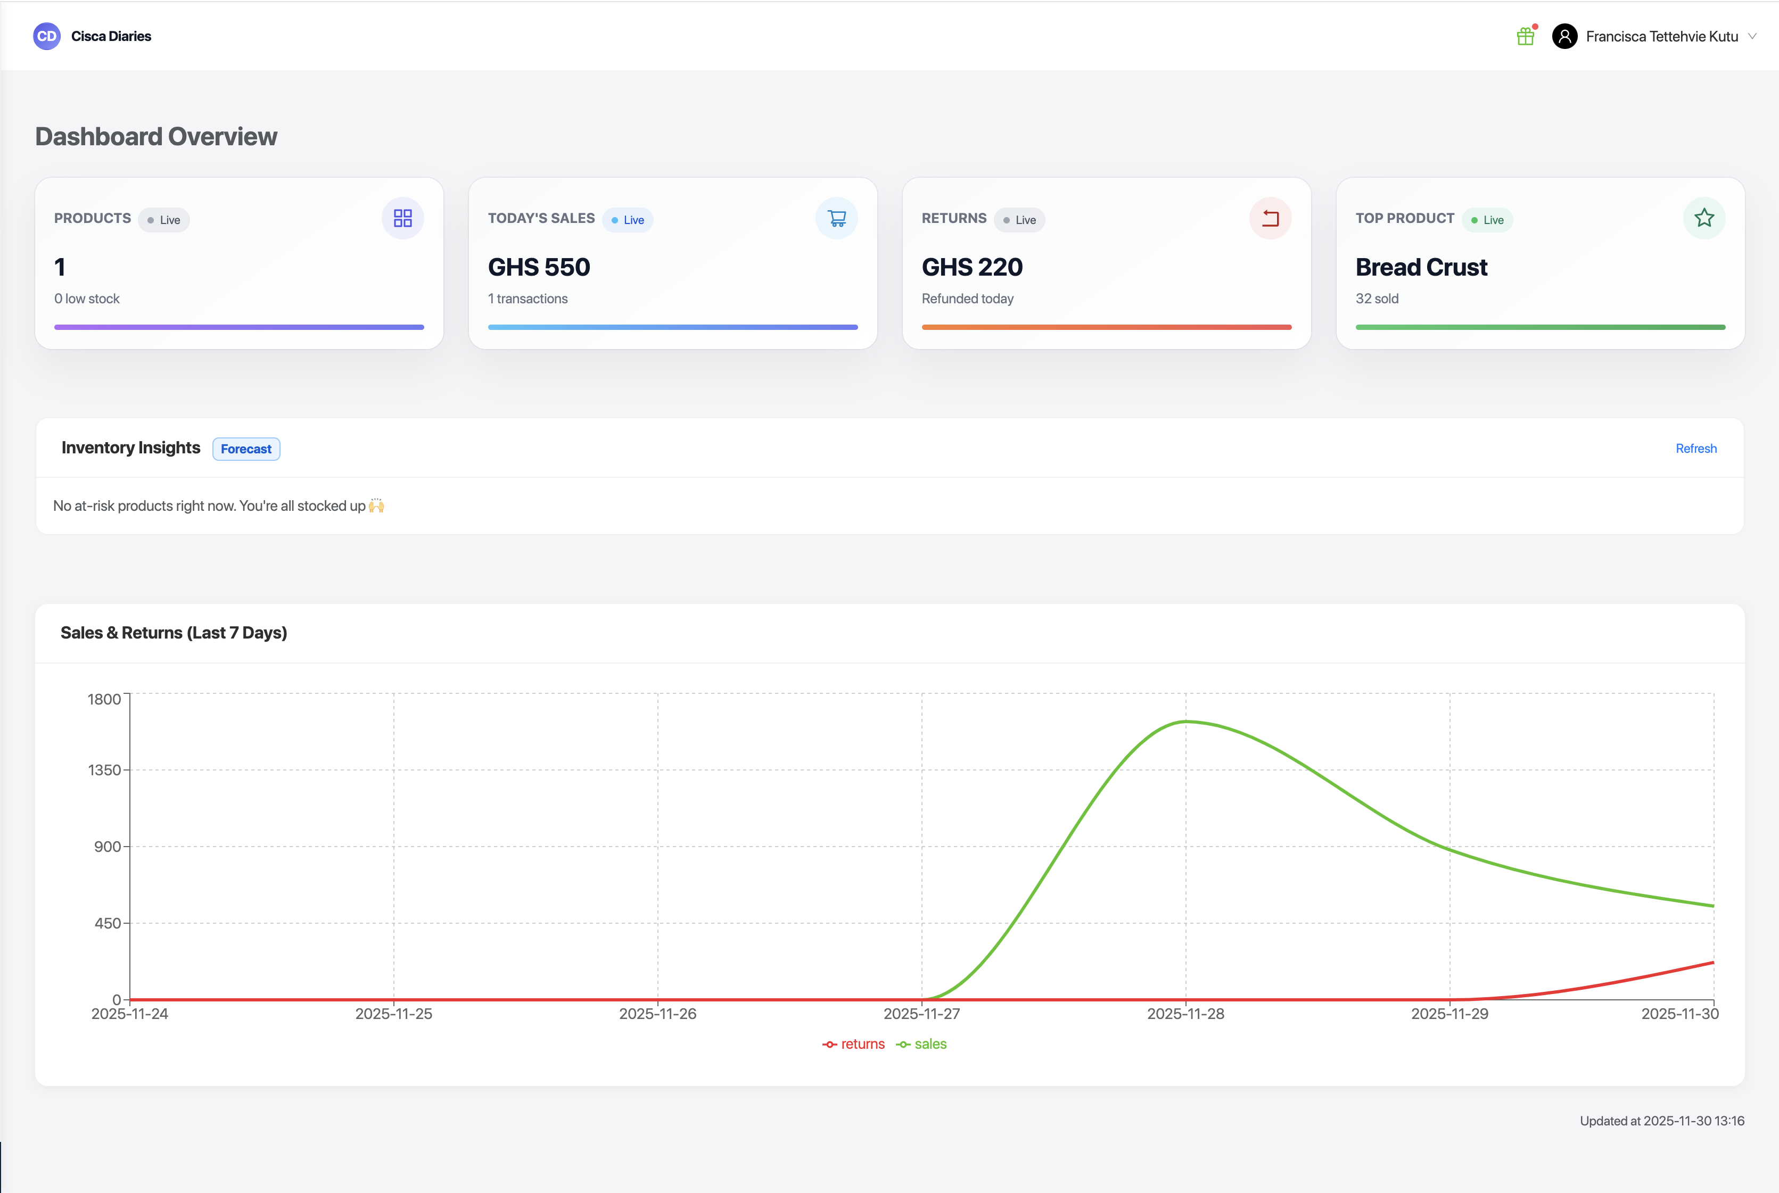Click the purple progress bar under Products
The width and height of the screenshot is (1779, 1193).
click(x=239, y=326)
